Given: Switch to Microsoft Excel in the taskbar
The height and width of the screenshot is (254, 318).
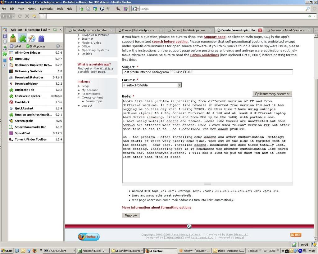Looking at the screenshot, I should click(93, 251).
